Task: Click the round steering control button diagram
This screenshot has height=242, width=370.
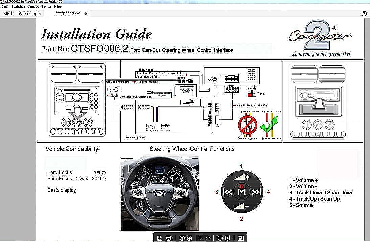Action: click(242, 192)
